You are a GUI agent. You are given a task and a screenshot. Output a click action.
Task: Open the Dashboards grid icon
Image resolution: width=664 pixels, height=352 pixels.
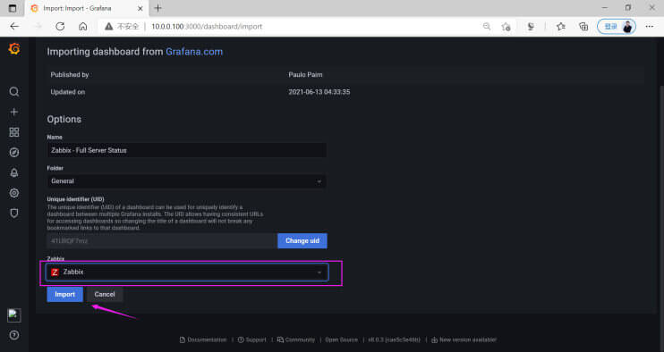[14, 132]
